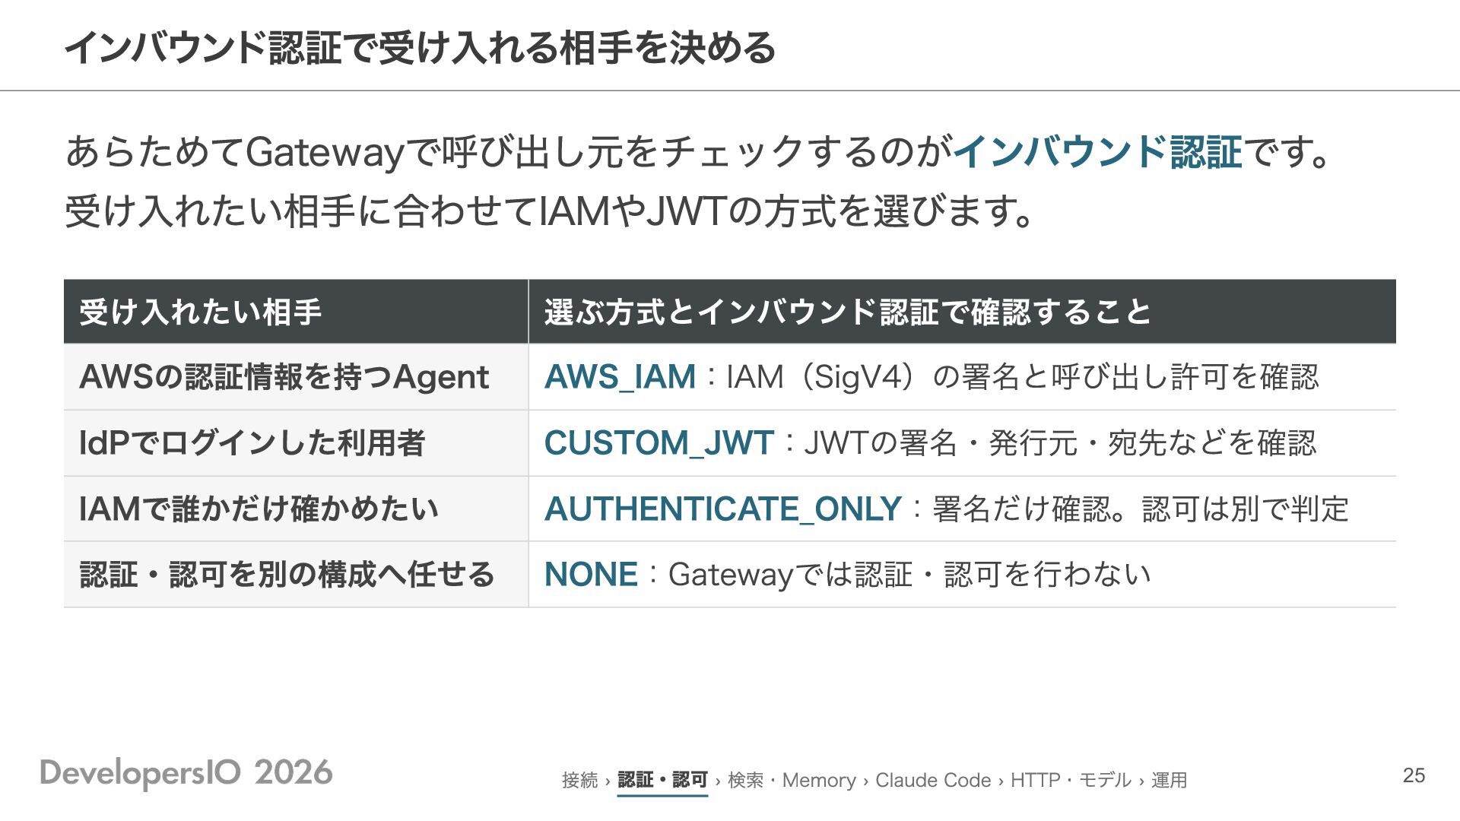Click the slide title インバウンド認証で受け入れる相手を決める
Screen dimensions: 1460x821
420,47
